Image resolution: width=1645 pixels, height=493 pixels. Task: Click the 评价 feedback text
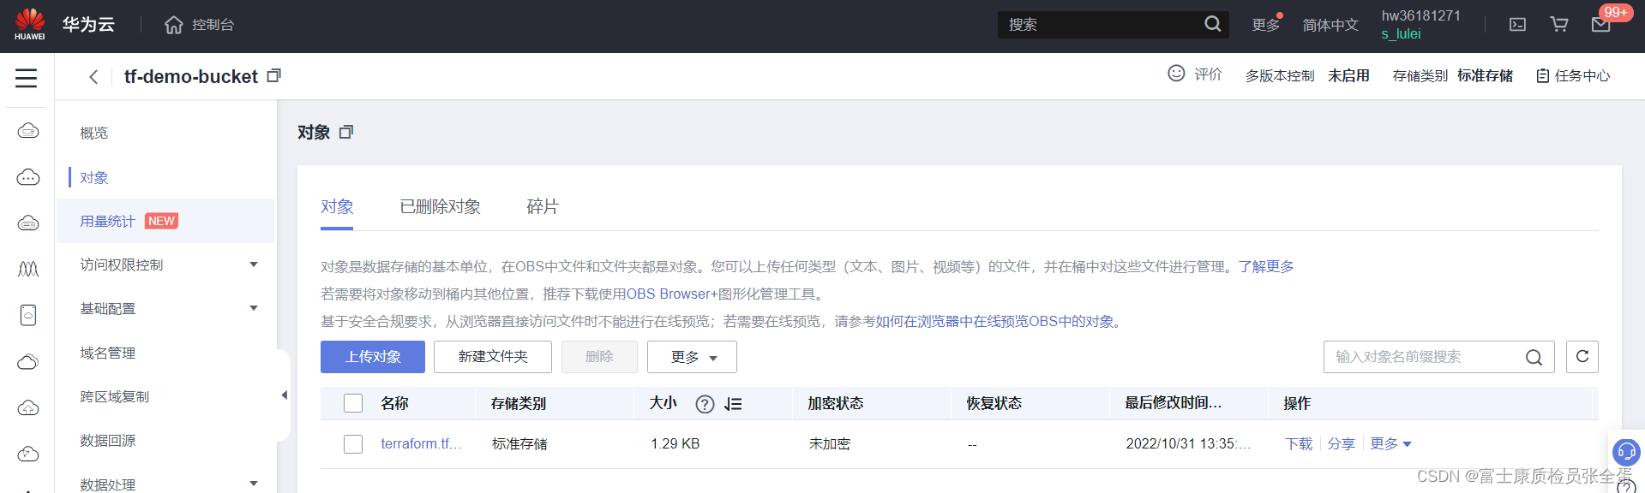point(1209,74)
